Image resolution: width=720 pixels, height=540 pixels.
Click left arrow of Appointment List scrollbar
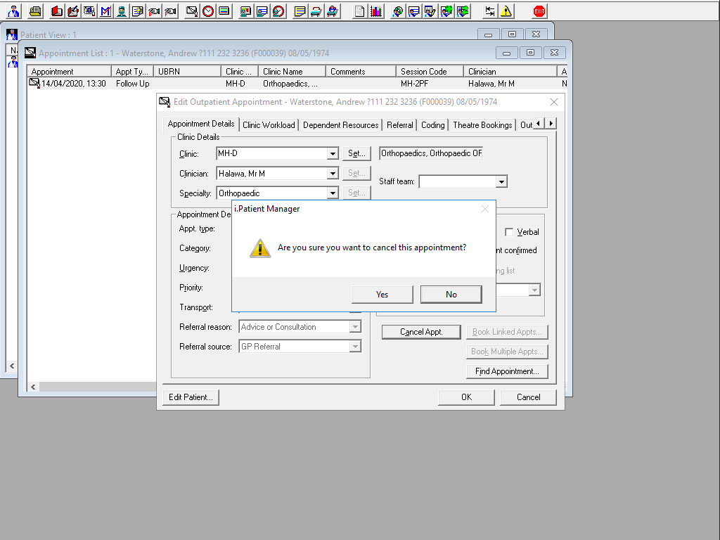pyautogui.click(x=33, y=387)
